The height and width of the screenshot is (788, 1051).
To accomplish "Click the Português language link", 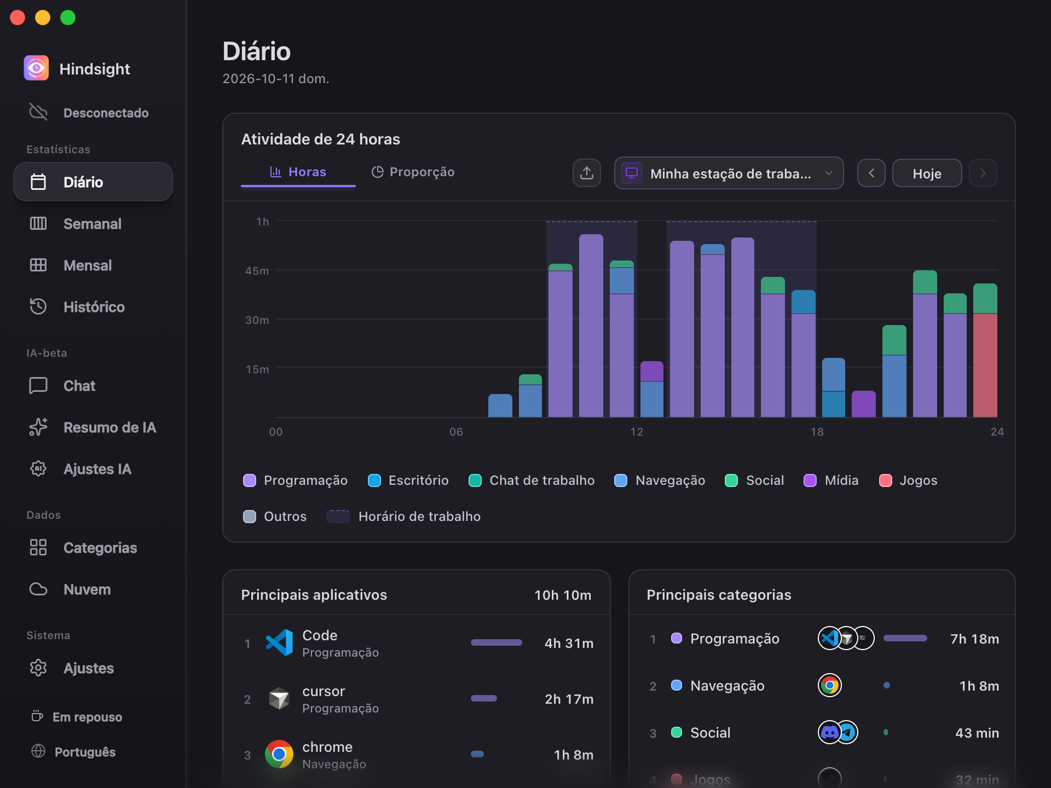I will (85, 752).
